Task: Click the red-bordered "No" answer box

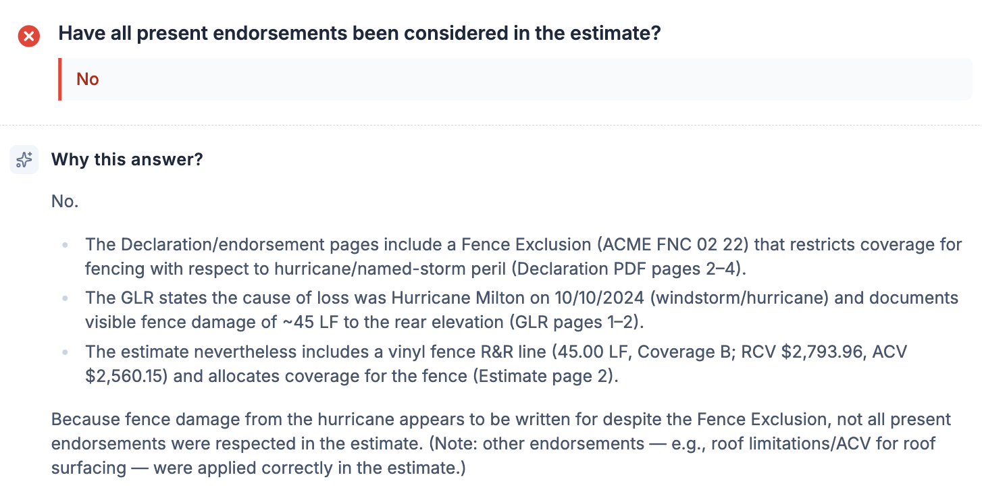Action: click(515, 79)
